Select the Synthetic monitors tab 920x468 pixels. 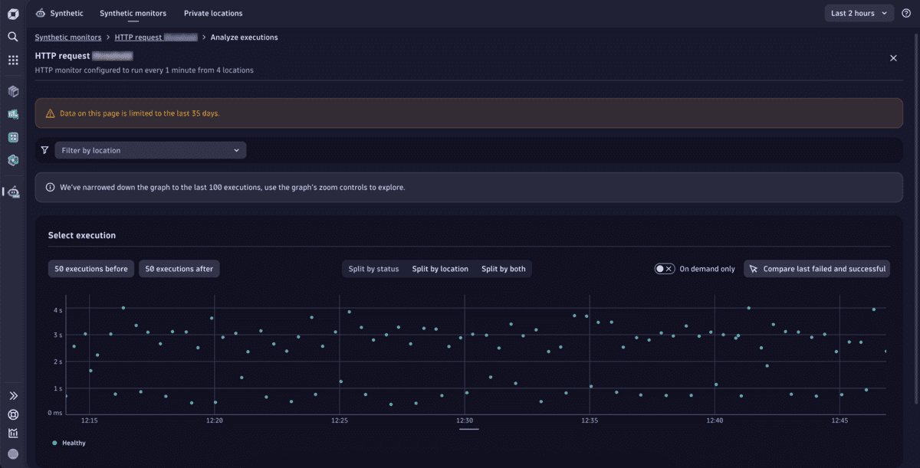click(133, 13)
